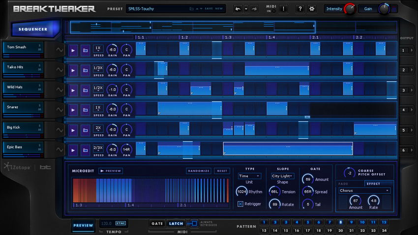Open folder browser for Tom Smash track

click(x=85, y=50)
